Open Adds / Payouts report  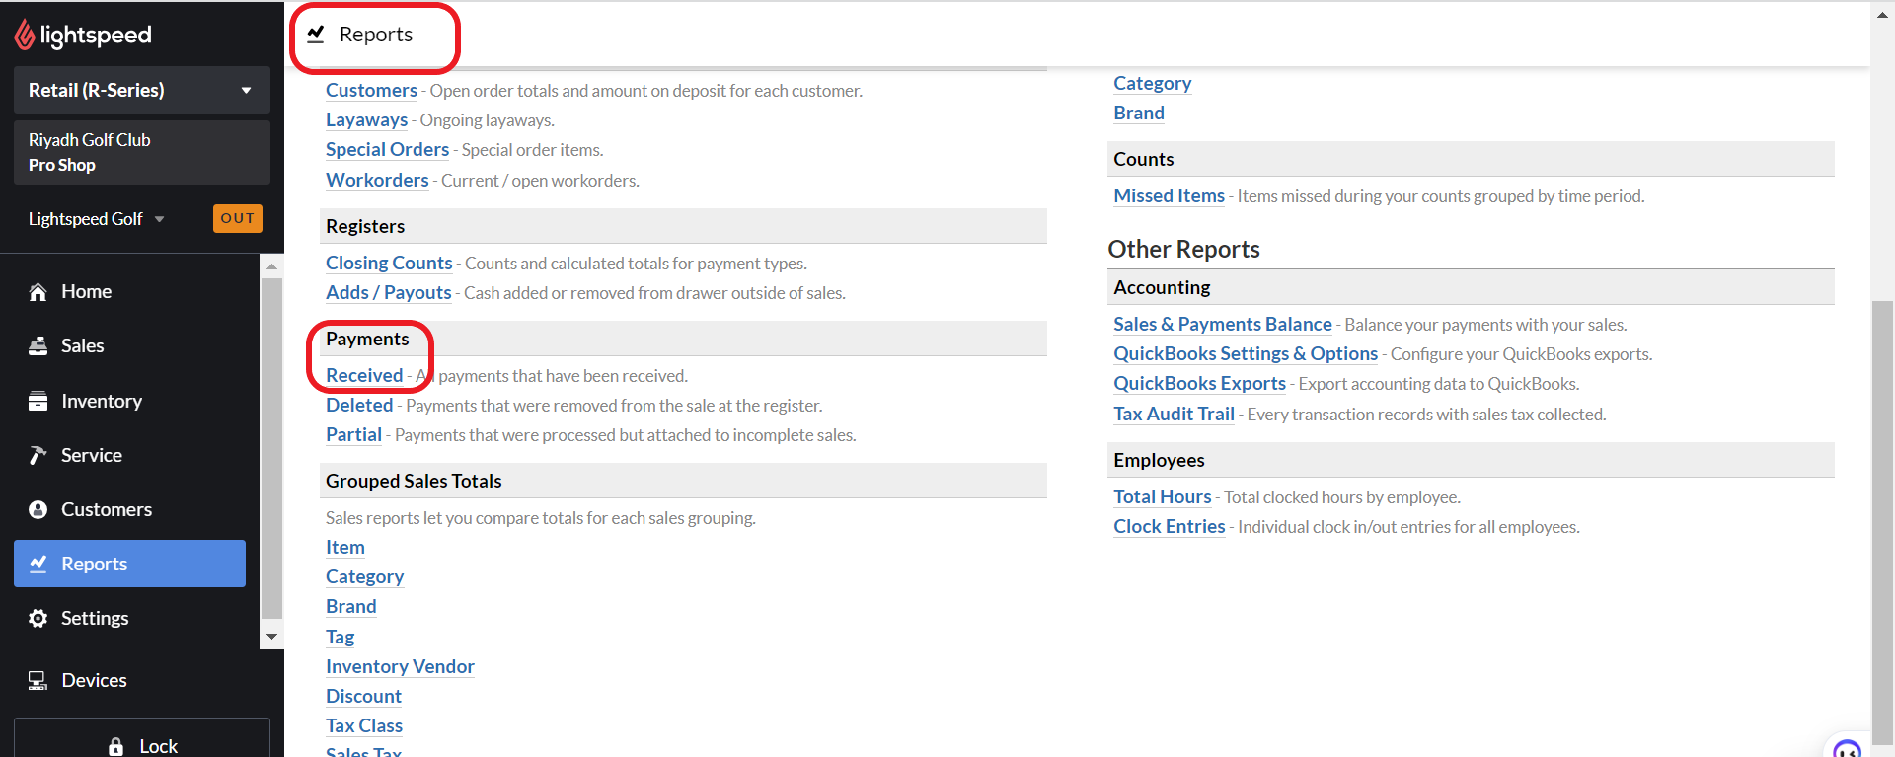pyautogui.click(x=388, y=292)
